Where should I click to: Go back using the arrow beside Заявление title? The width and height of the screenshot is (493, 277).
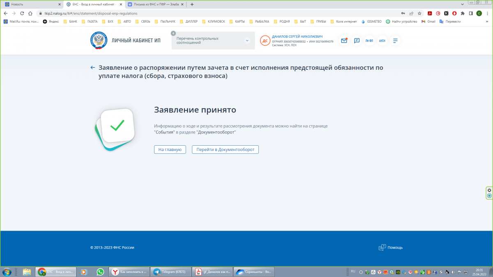(93, 68)
